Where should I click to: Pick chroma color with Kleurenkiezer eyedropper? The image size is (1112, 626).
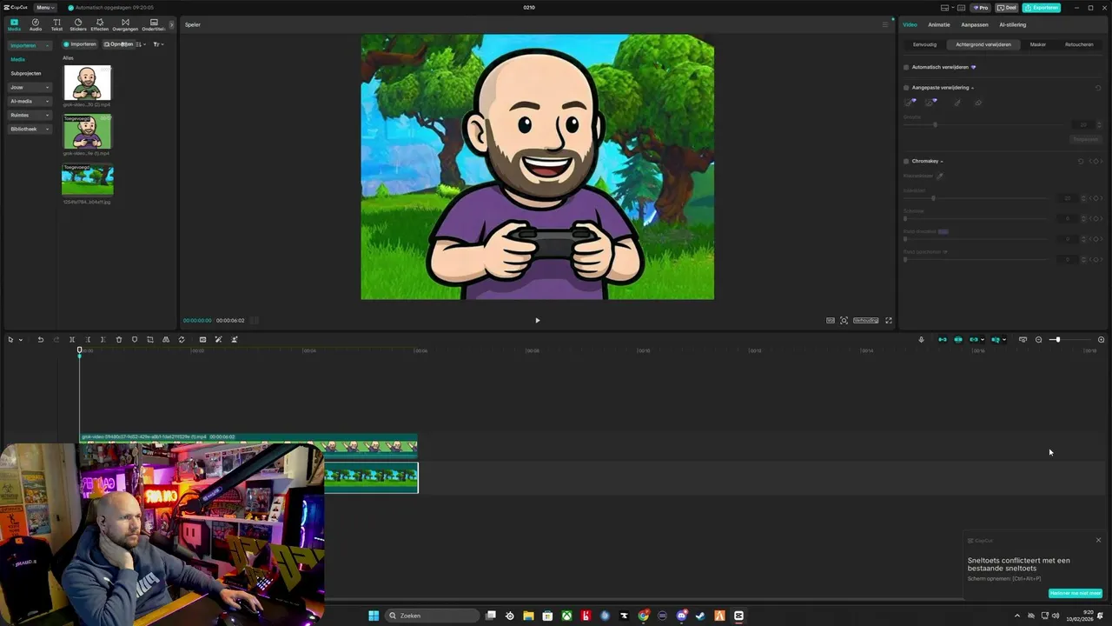click(940, 176)
